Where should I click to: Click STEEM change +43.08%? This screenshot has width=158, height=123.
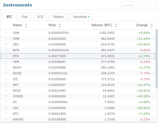[143, 96]
